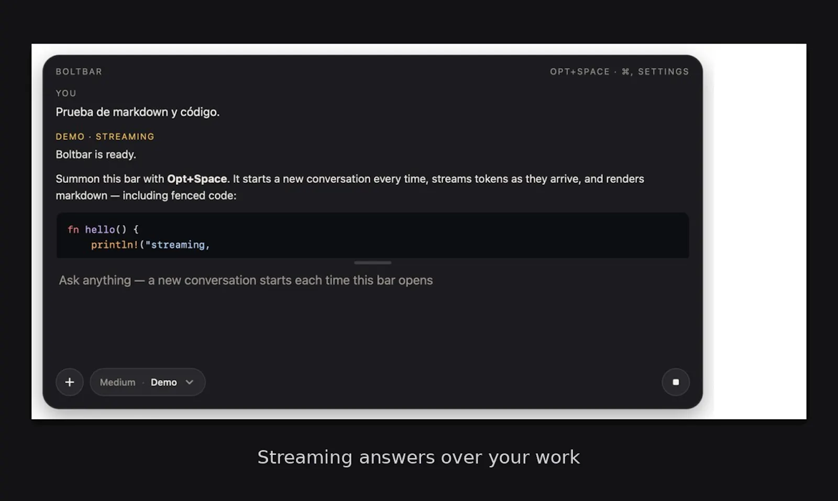Click the DEMO · STREAMING label

click(105, 137)
